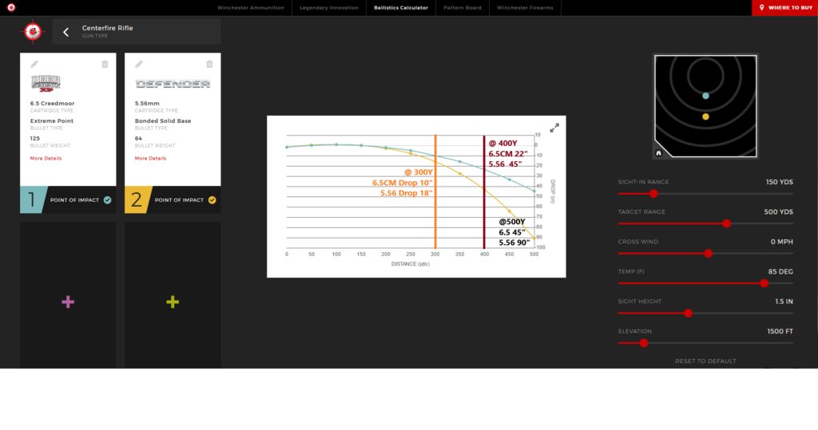Click the Where To Buy button
The image size is (818, 430).
(x=784, y=8)
